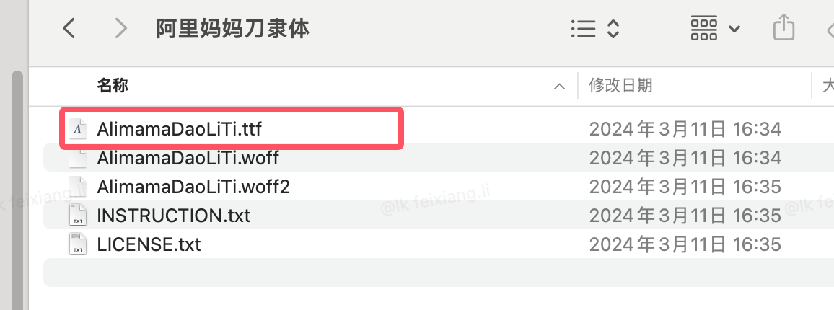
Task: Toggle sort order caret in 名称 column
Action: tap(559, 86)
